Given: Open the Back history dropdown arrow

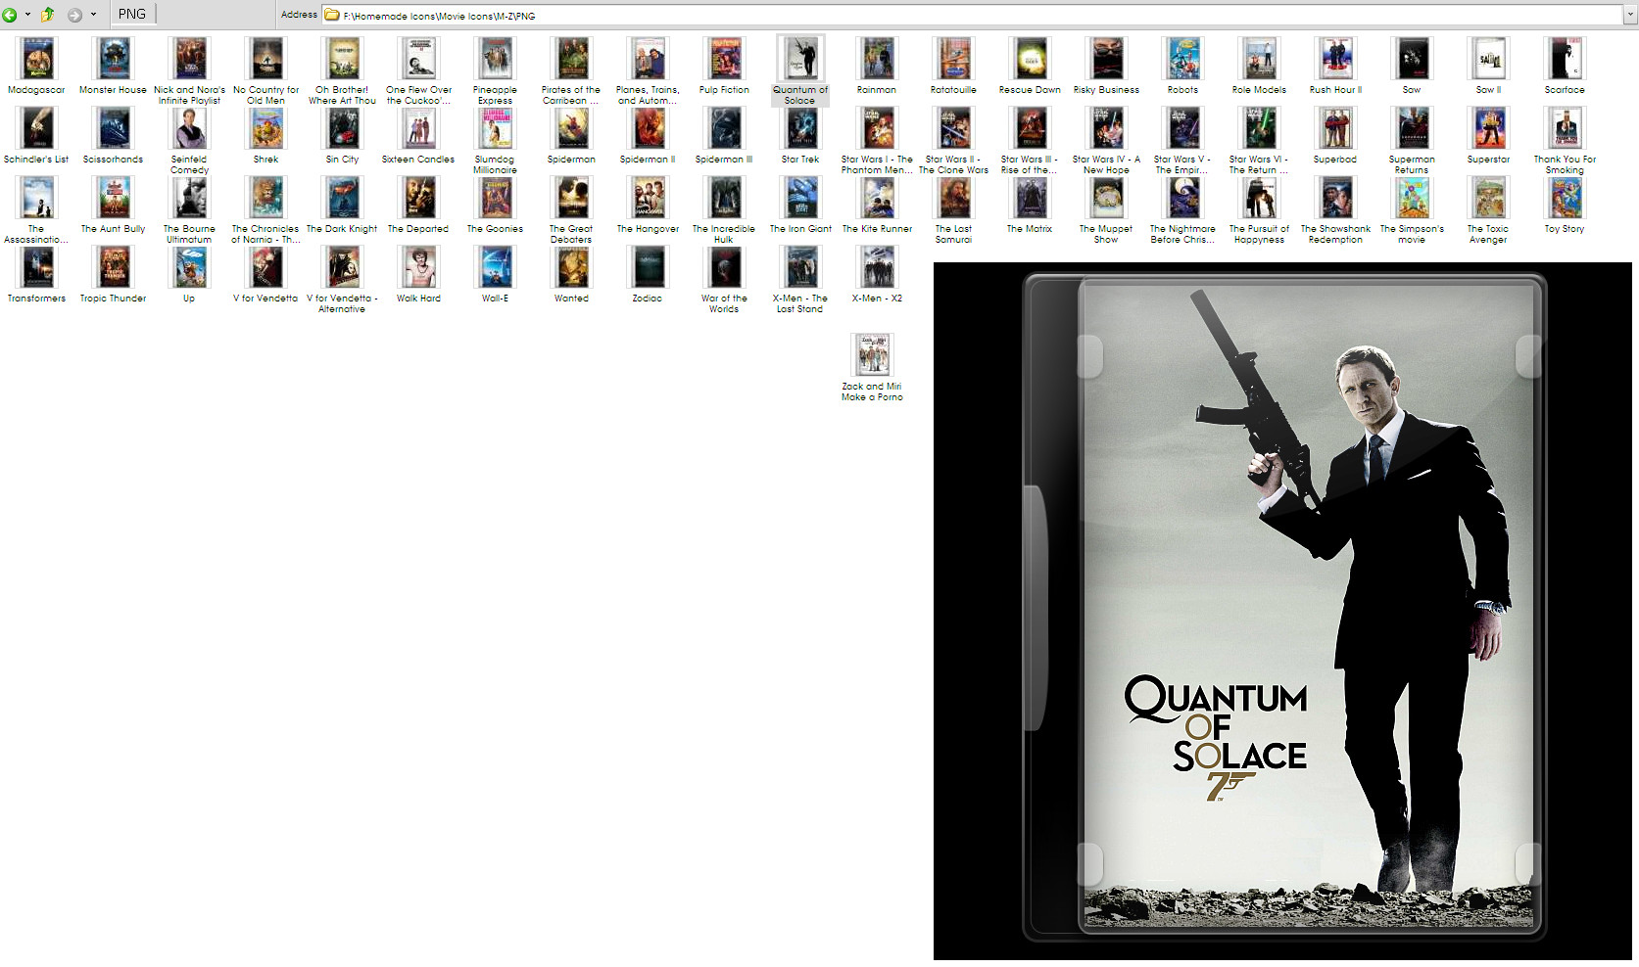Looking at the screenshot, I should tap(27, 15).
